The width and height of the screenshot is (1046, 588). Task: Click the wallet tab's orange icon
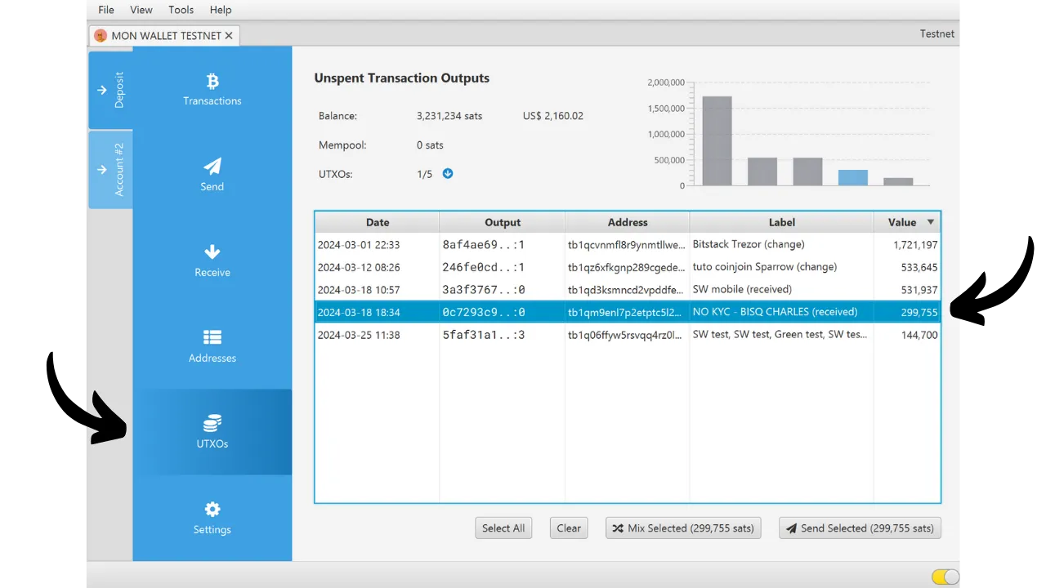(101, 36)
